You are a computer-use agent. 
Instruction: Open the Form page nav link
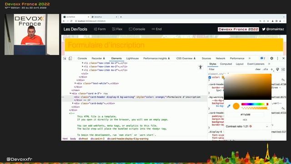click(100, 29)
